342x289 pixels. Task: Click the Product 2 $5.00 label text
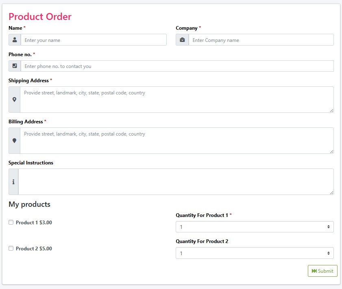point(34,249)
